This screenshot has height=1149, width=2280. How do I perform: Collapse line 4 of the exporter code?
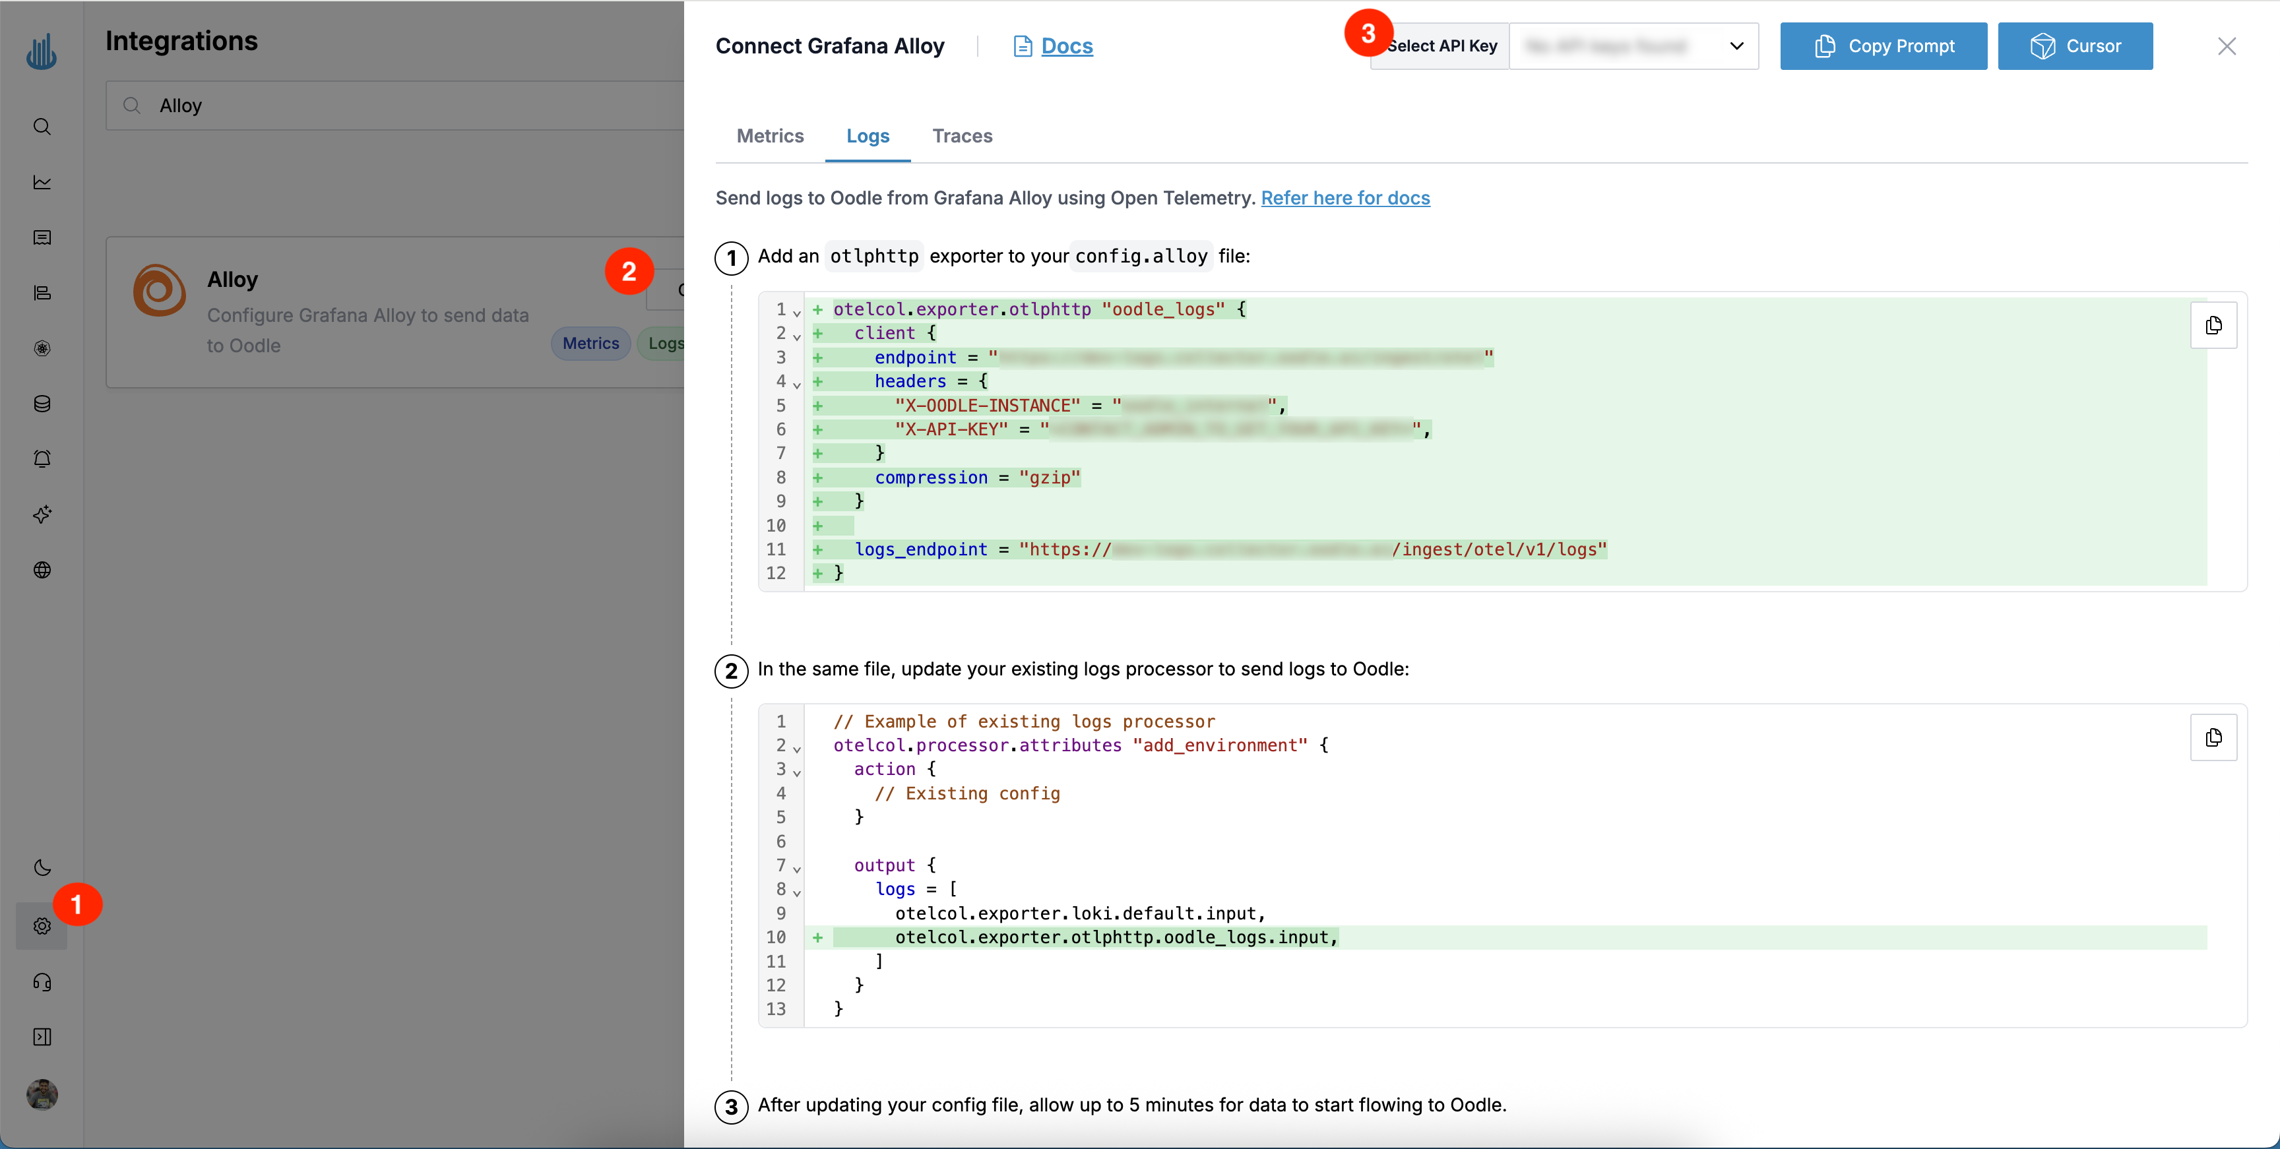796,384
